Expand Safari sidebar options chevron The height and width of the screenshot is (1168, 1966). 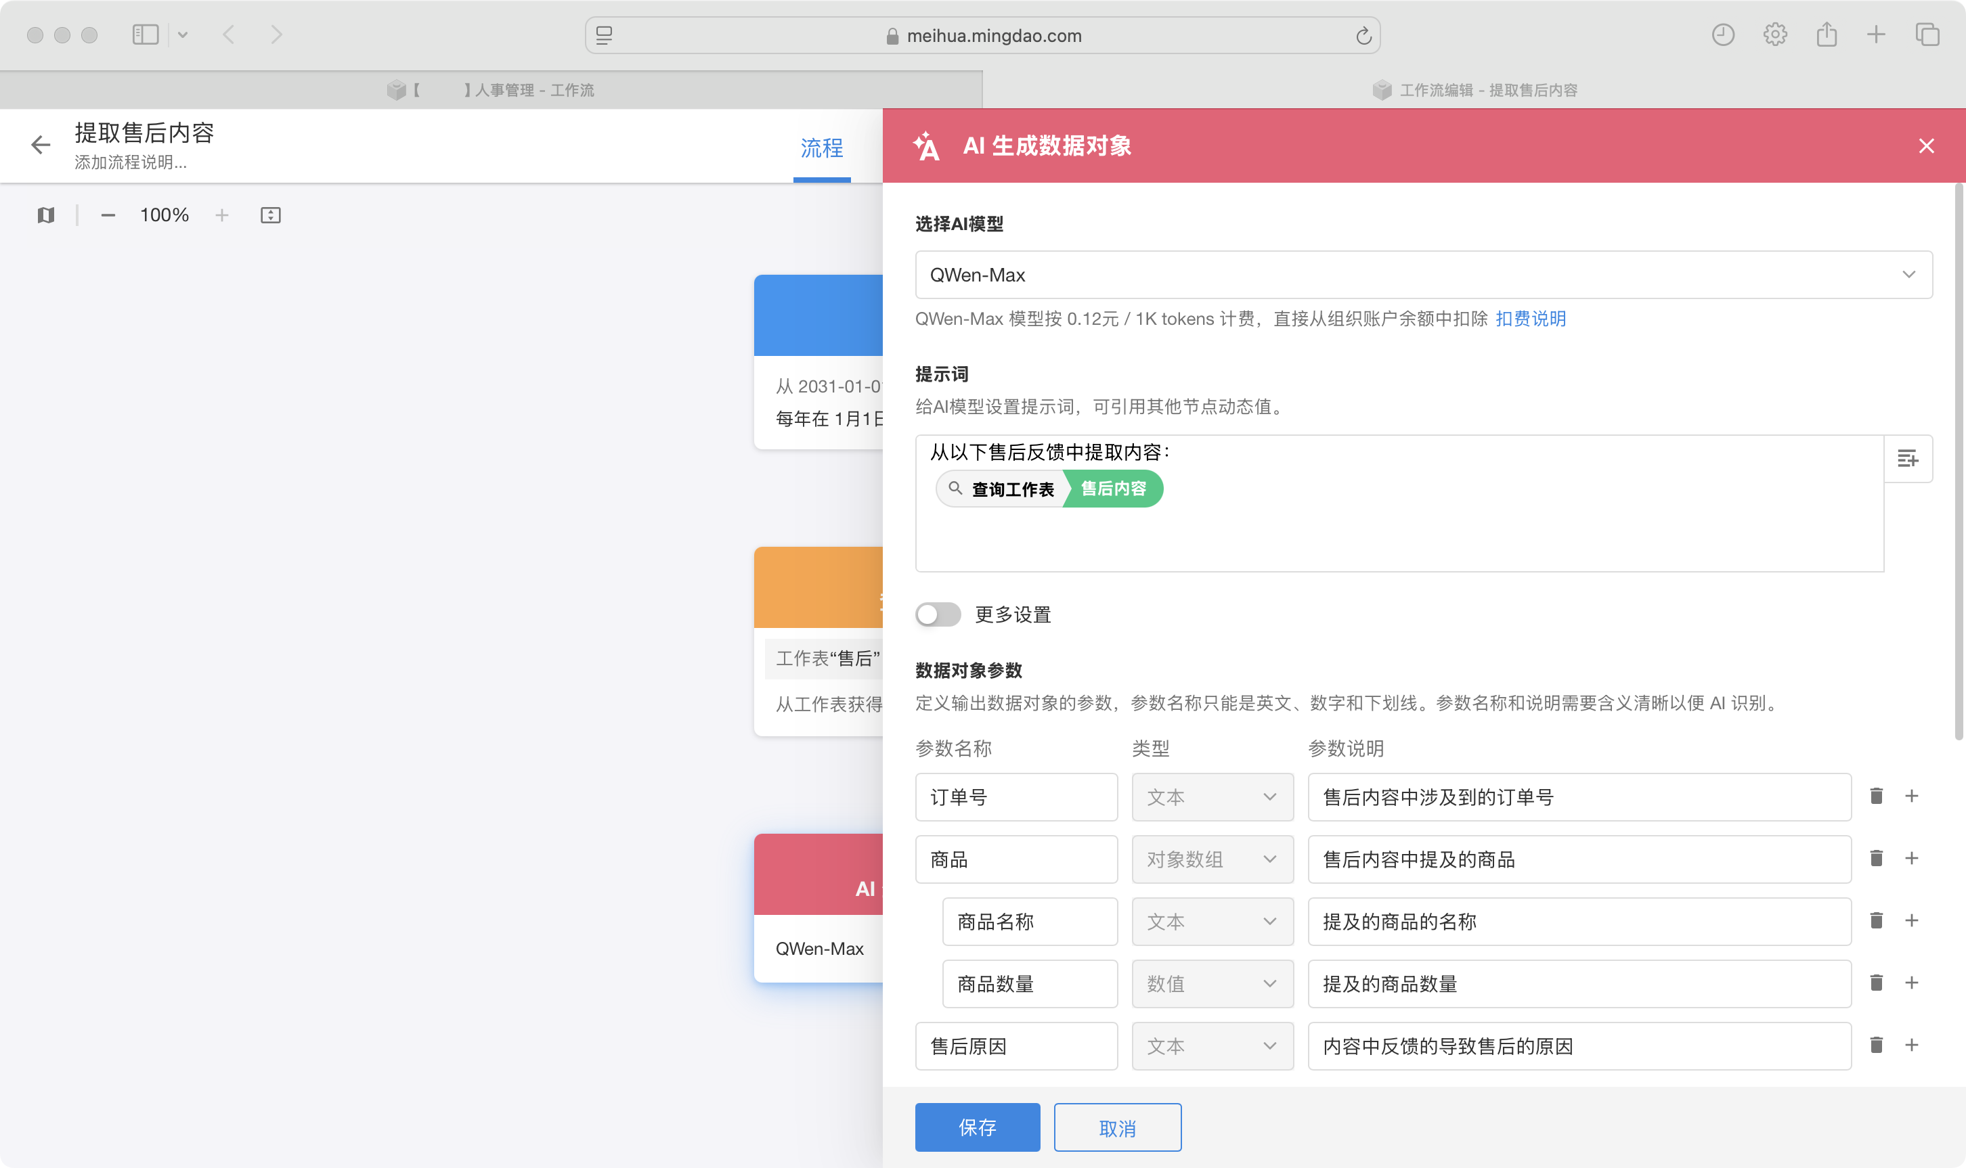(183, 35)
